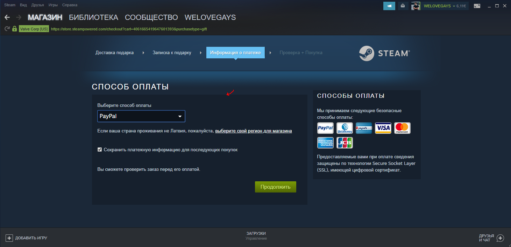Open the Steam menu
This screenshot has width=511, height=247.
(10, 5)
